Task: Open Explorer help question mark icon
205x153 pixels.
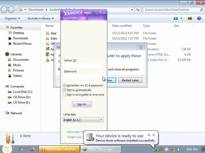Action: click(x=199, y=18)
